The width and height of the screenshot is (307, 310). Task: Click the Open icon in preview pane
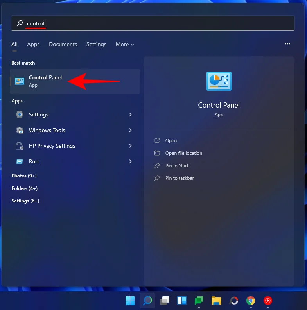pyautogui.click(x=157, y=141)
